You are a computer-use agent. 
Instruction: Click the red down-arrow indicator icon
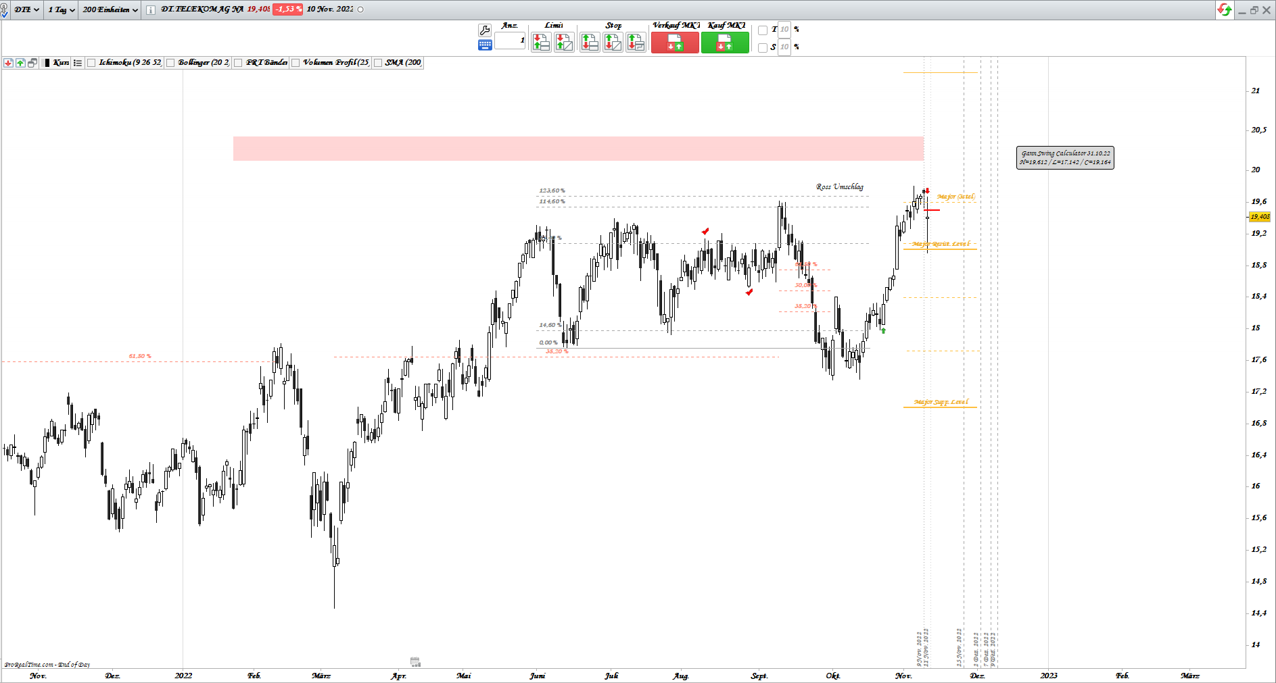click(8, 63)
